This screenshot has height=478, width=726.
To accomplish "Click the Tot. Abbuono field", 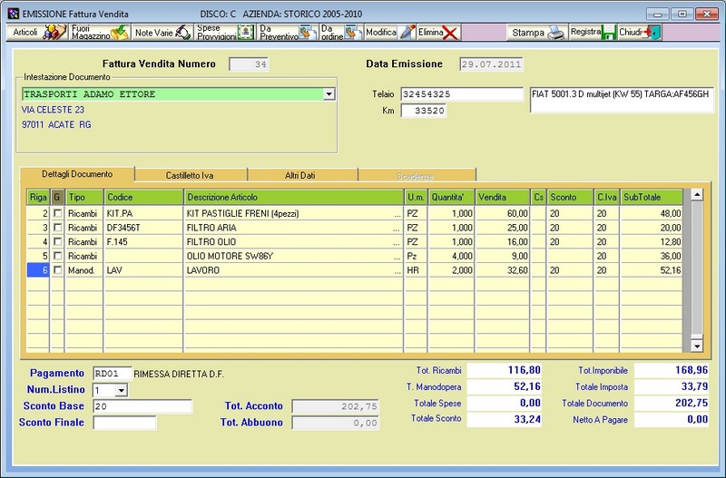I will pyautogui.click(x=335, y=423).
